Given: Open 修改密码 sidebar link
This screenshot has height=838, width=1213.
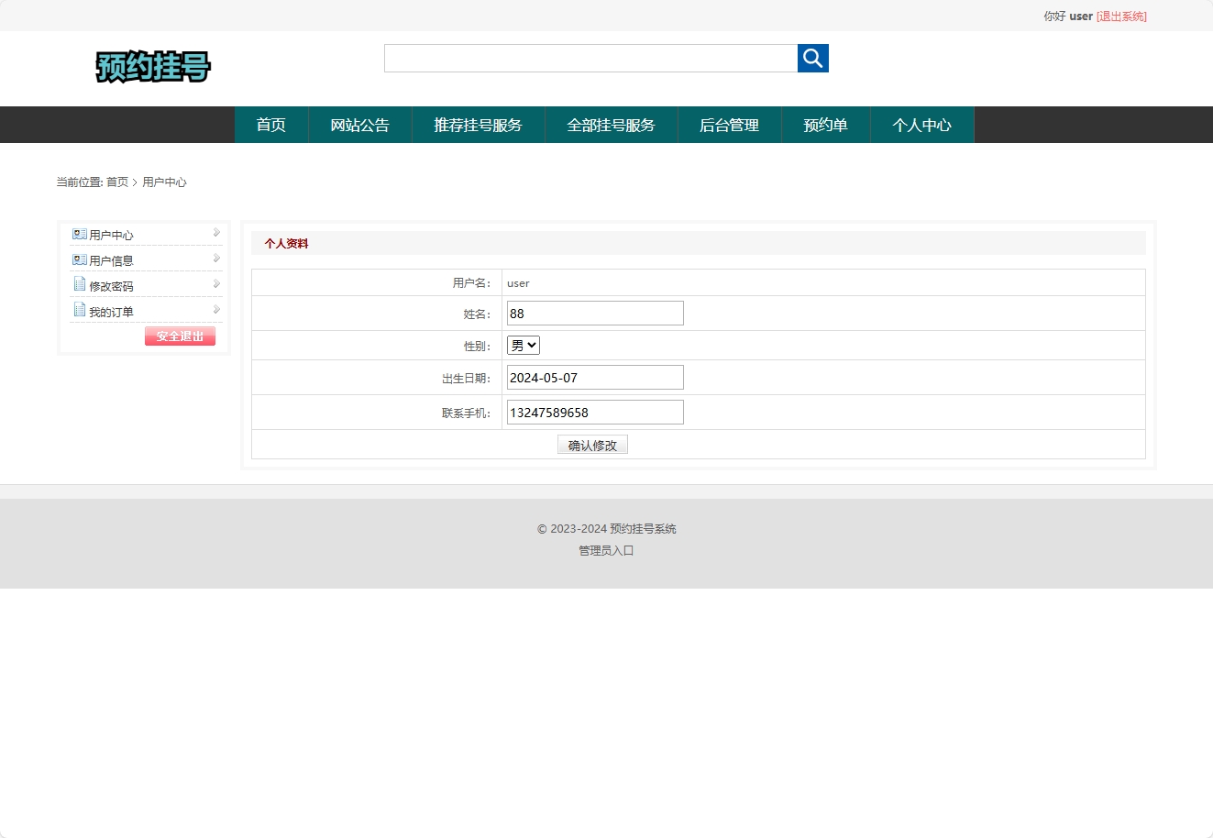Looking at the screenshot, I should (111, 287).
